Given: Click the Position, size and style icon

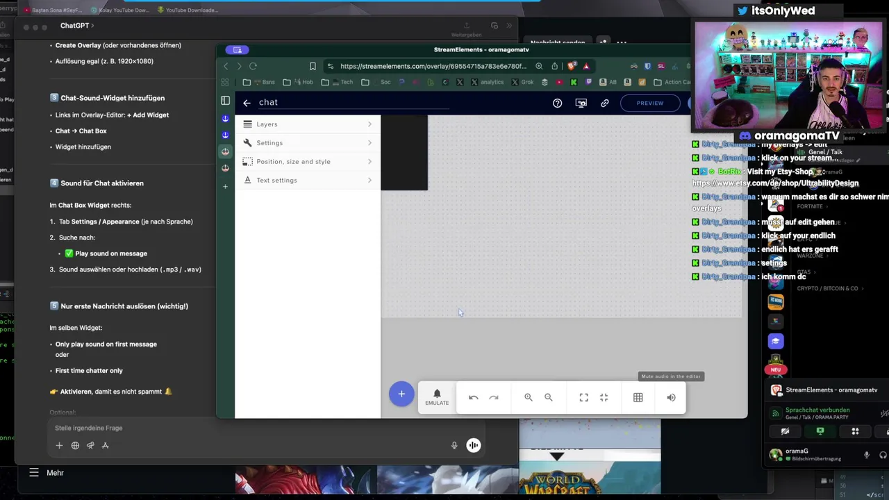Looking at the screenshot, I should point(247,162).
